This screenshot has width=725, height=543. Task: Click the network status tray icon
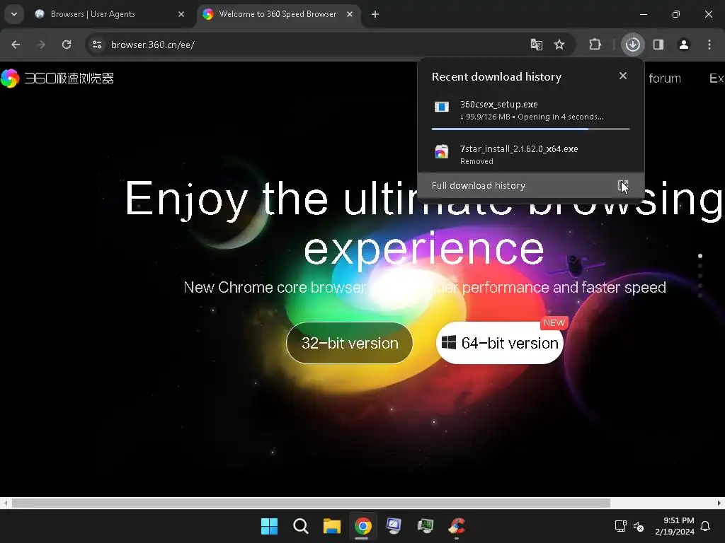[x=620, y=526]
